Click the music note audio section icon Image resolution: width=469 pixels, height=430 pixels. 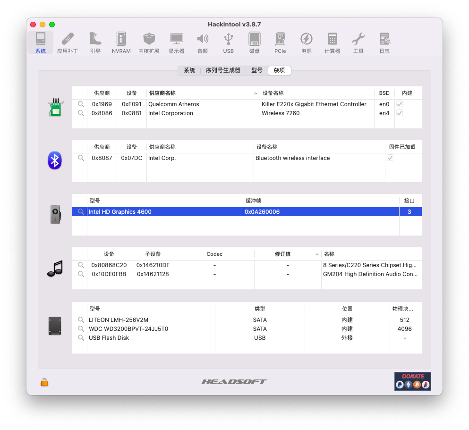(55, 269)
